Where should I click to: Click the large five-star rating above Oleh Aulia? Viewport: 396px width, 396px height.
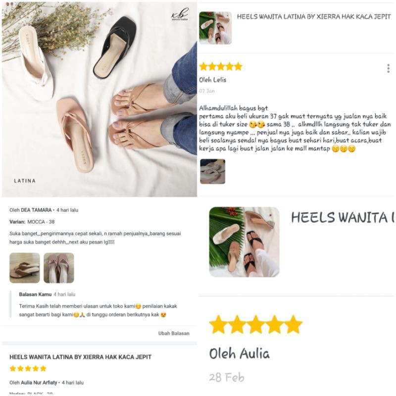(255, 325)
